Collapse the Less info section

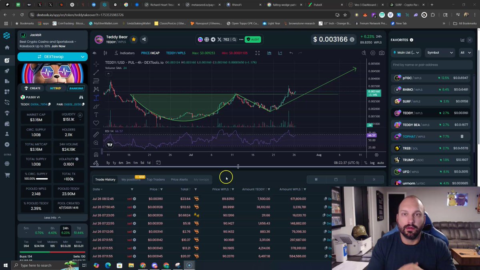pos(52,218)
